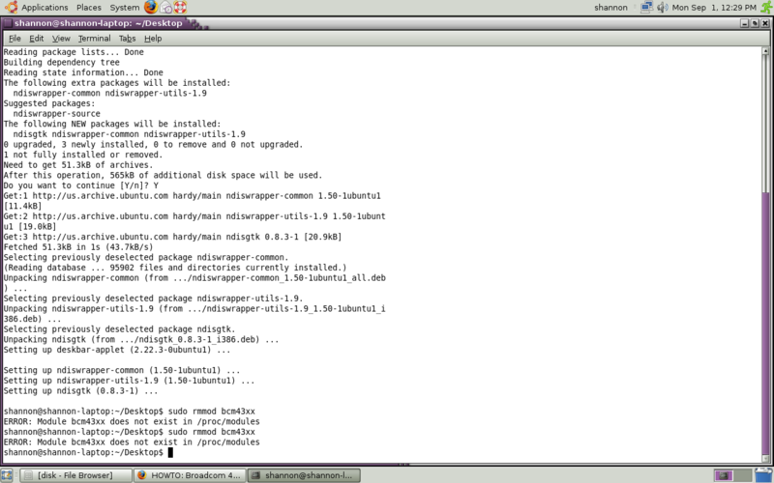Click the terminal scrollbar up arrow

(x=765, y=51)
